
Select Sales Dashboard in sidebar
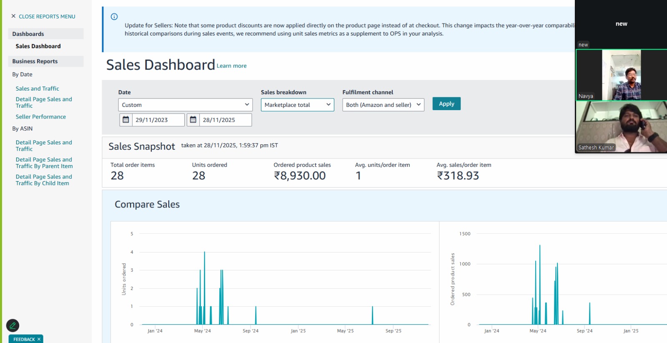38,46
